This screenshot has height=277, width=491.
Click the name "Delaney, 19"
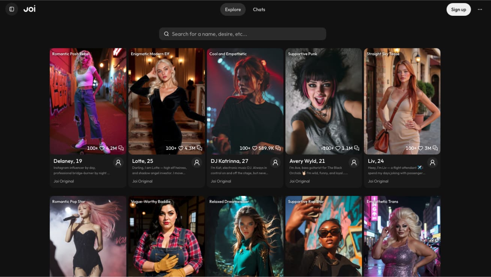click(x=68, y=161)
